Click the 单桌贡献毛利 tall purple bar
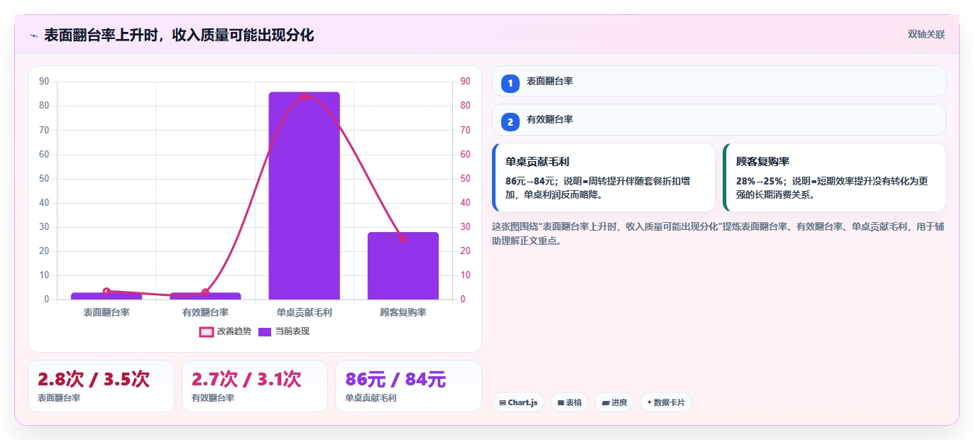974x440 pixels. click(304, 196)
